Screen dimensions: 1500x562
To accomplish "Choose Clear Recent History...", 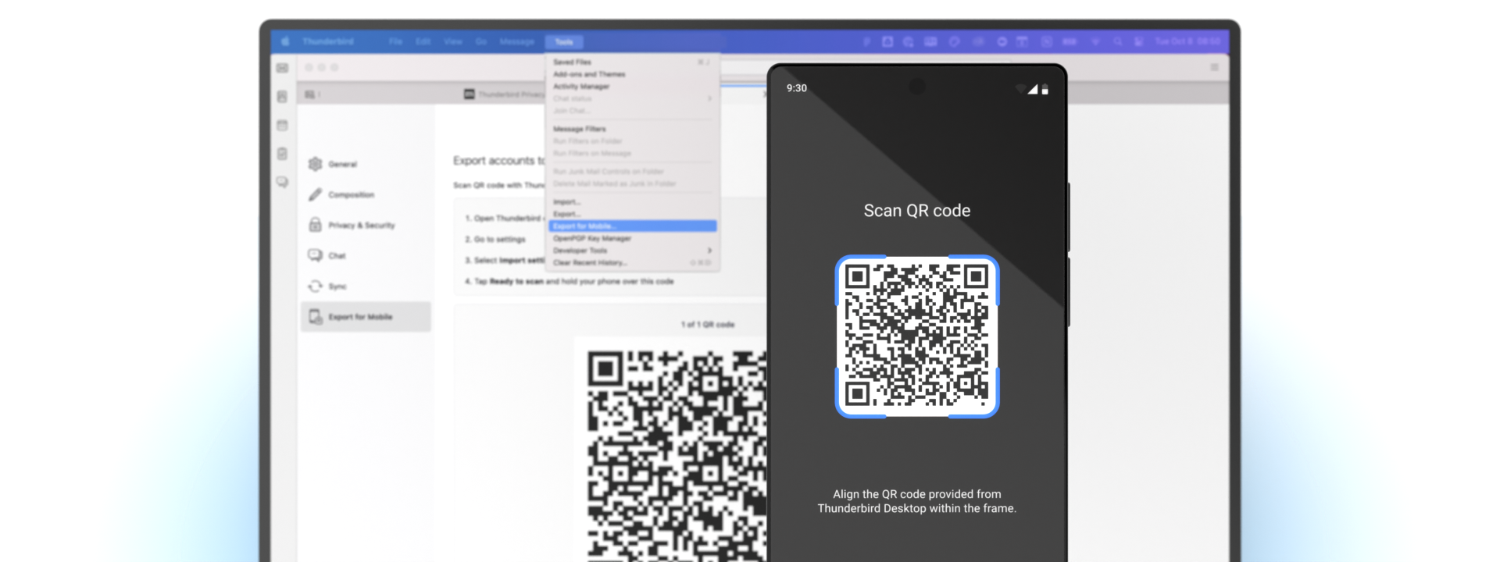I will (x=632, y=262).
